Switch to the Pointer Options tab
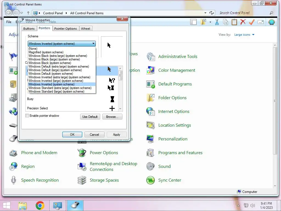The height and width of the screenshot is (211, 281). pos(65,29)
